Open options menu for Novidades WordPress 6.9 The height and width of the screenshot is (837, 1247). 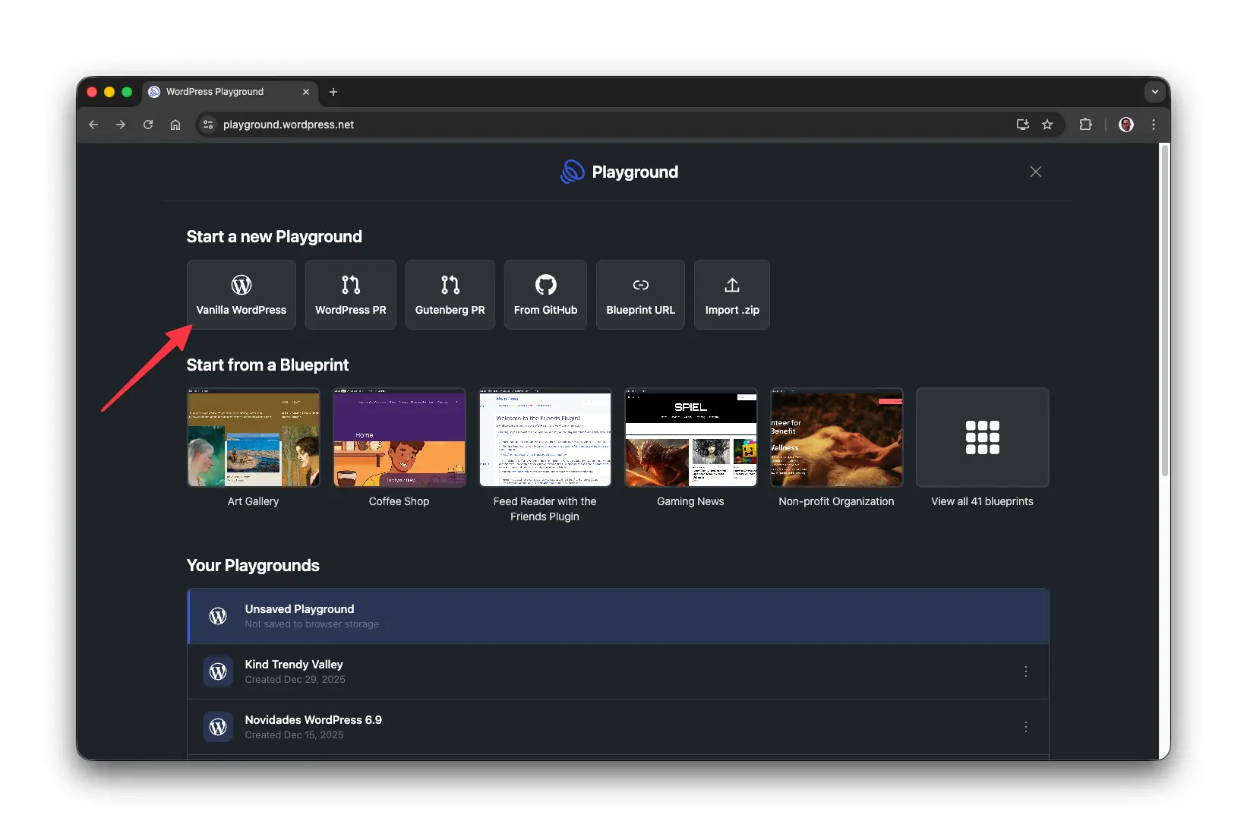pos(1025,727)
